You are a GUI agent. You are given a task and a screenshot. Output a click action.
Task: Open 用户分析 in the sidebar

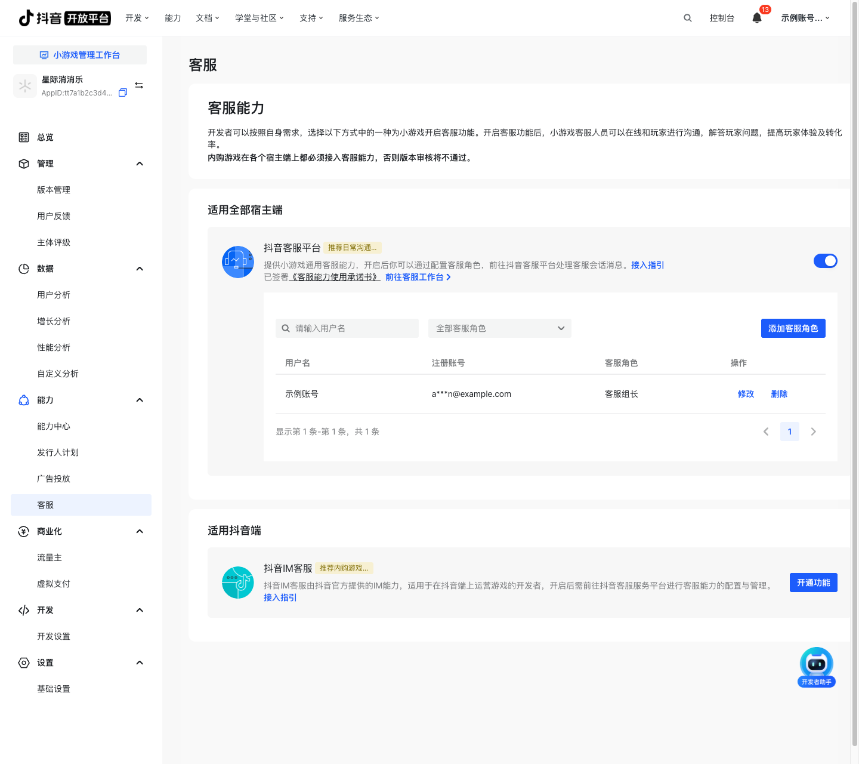coord(54,295)
